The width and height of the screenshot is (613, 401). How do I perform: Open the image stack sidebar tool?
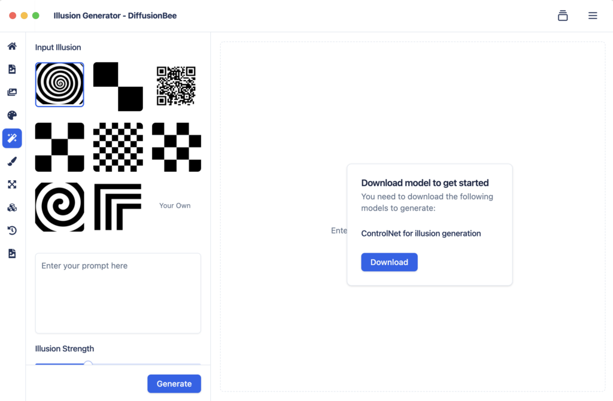[x=12, y=92]
